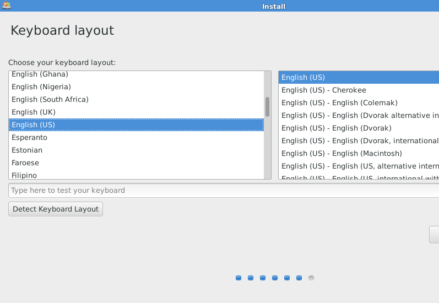Pick English (UK) keyboard layout

(34, 112)
